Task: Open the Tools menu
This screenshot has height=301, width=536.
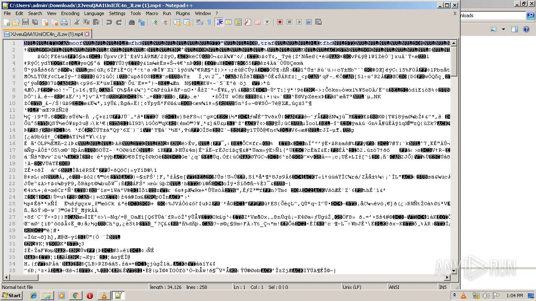Action: coord(136,13)
